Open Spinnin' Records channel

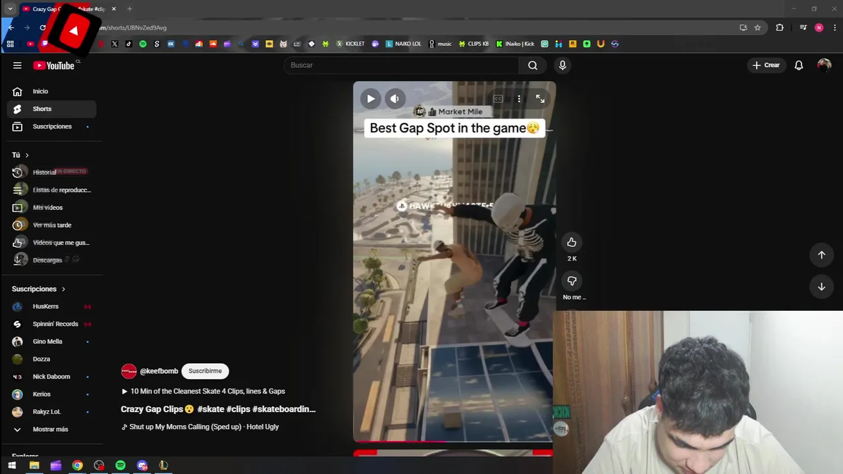51,324
